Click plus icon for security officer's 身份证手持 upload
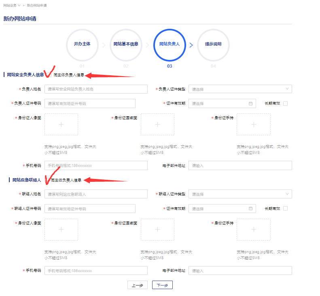The width and height of the screenshot is (320, 296). [x=254, y=124]
